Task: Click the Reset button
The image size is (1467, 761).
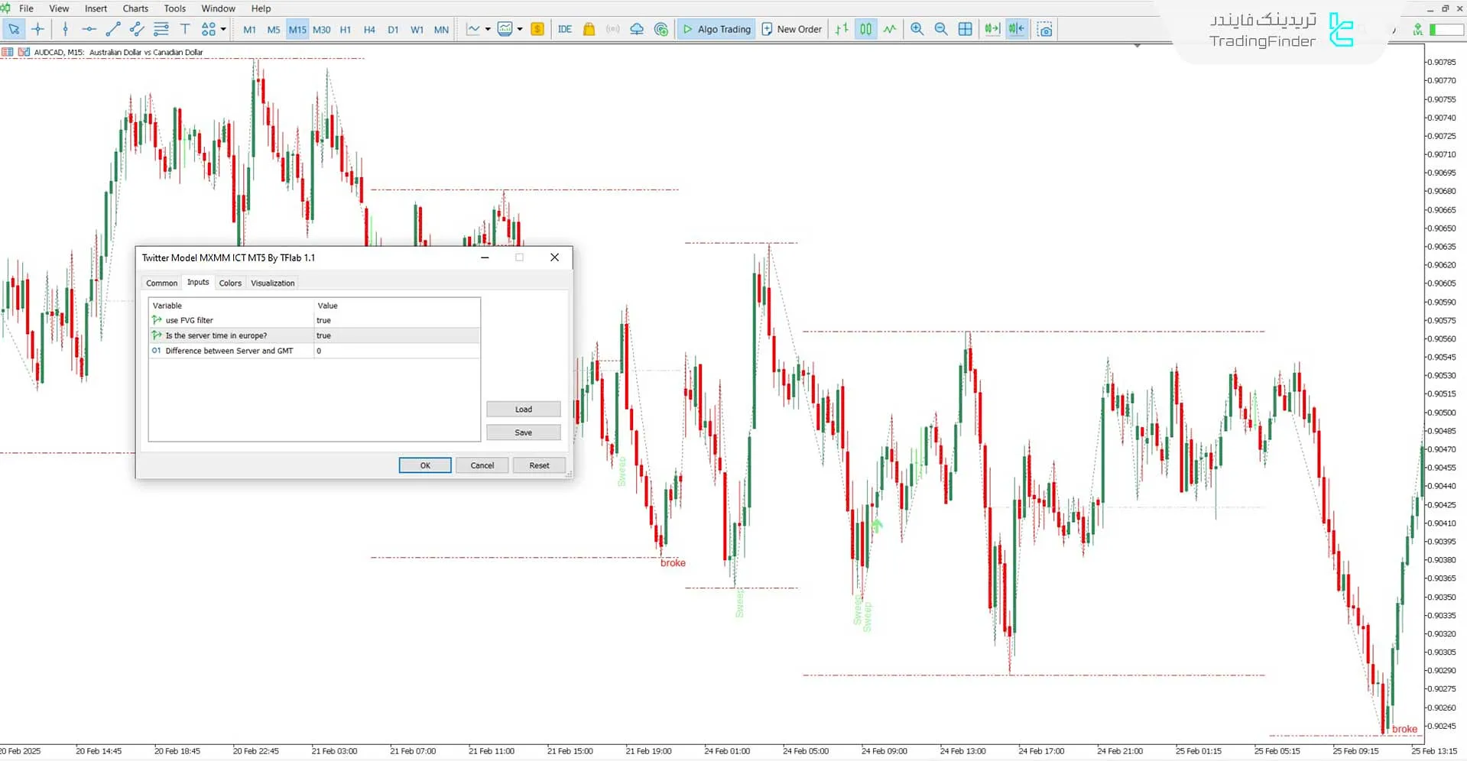Action: pos(539,465)
